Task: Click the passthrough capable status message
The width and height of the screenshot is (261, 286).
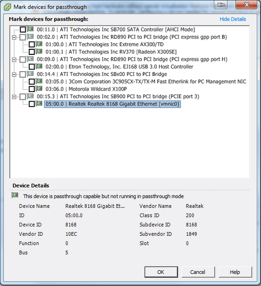Action: click(103, 196)
